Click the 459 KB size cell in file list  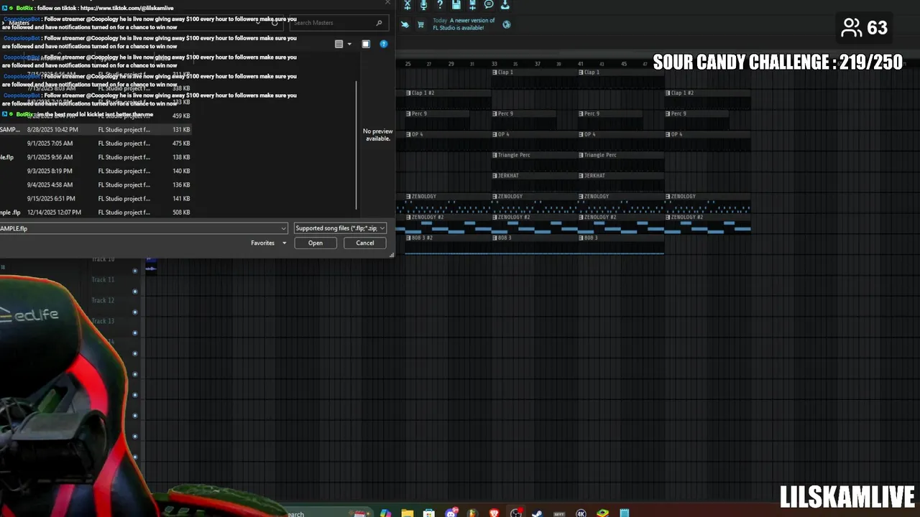click(x=181, y=116)
